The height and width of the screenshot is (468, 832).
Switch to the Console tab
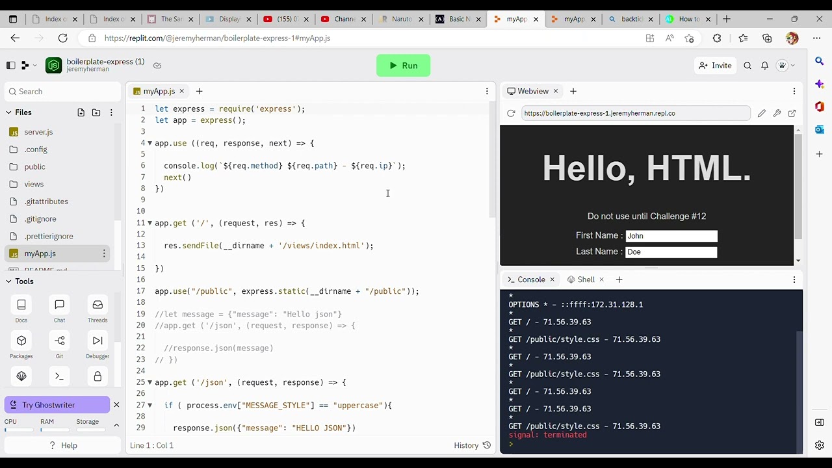pyautogui.click(x=526, y=279)
